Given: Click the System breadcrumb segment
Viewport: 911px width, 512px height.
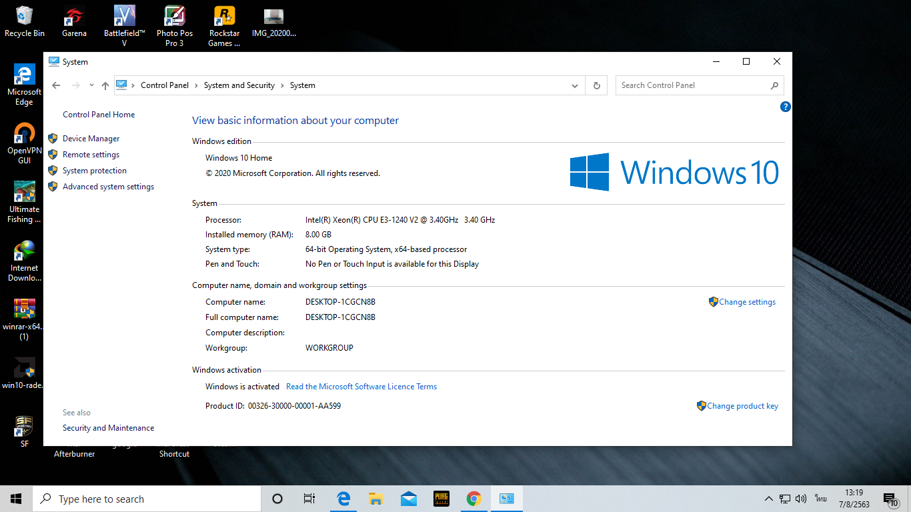Looking at the screenshot, I should pos(302,85).
